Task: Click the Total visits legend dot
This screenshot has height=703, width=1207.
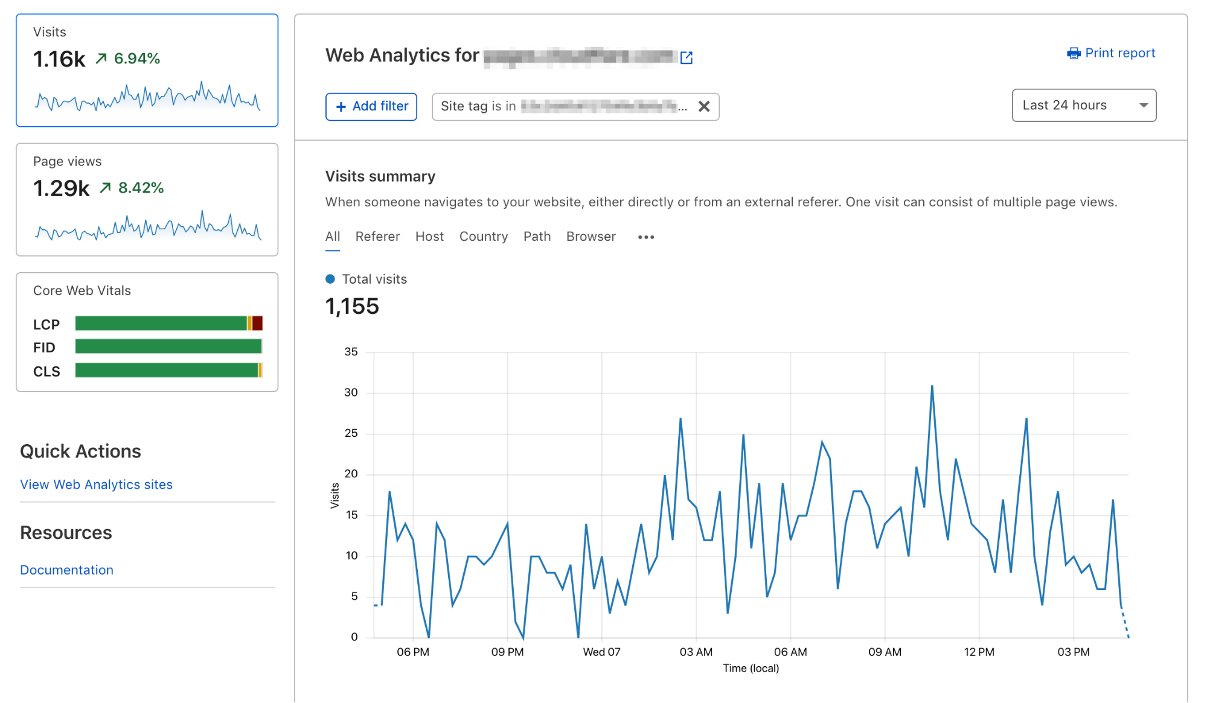Action: [x=330, y=279]
